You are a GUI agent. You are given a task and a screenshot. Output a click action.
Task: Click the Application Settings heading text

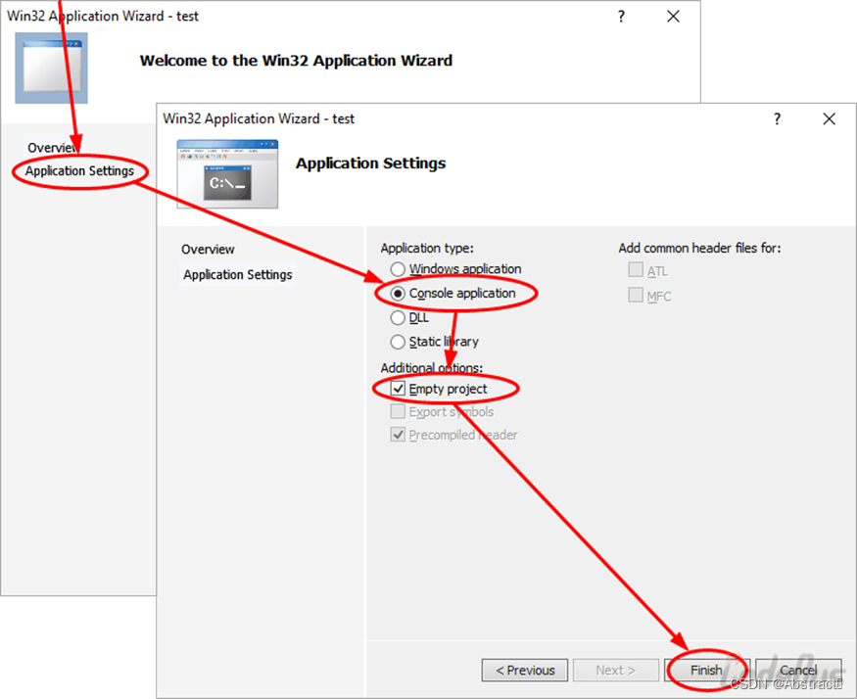pos(370,163)
